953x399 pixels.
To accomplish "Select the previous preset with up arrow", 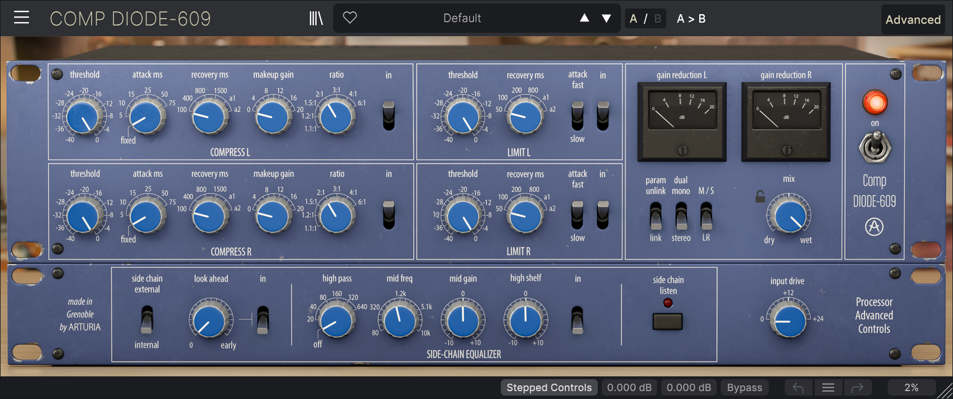I will [584, 19].
